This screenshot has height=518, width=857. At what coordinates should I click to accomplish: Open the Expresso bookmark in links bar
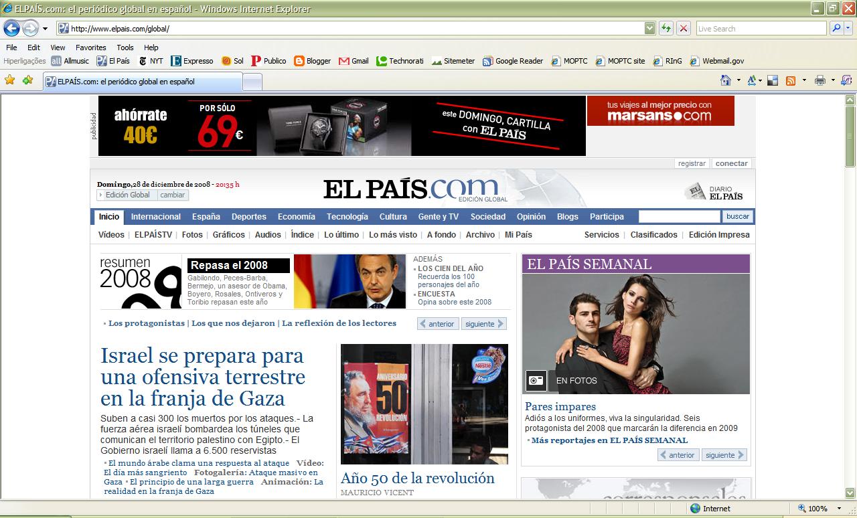tap(192, 61)
